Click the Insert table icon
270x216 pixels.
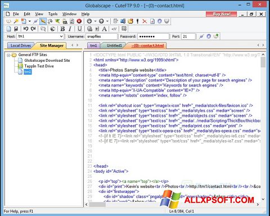pos(124,29)
